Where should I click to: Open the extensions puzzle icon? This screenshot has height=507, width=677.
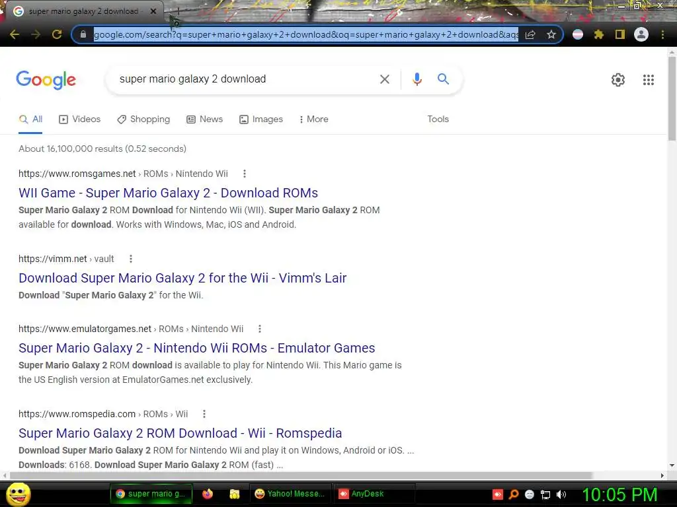(x=599, y=34)
